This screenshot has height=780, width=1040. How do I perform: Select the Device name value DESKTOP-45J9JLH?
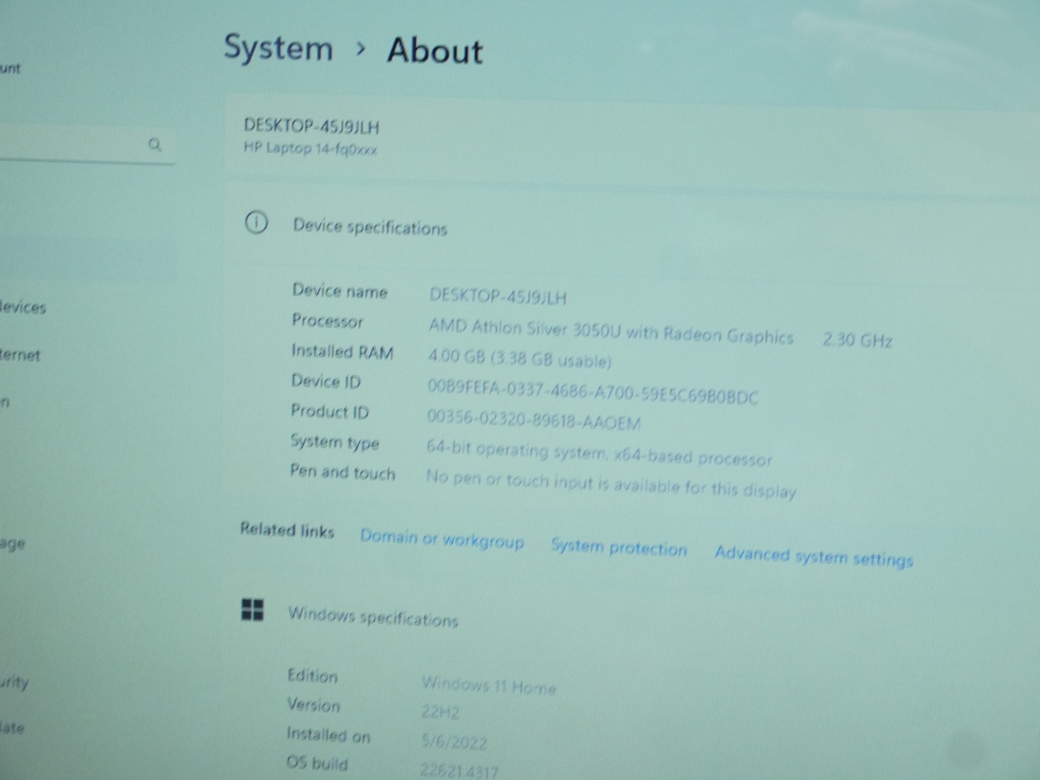(x=498, y=296)
